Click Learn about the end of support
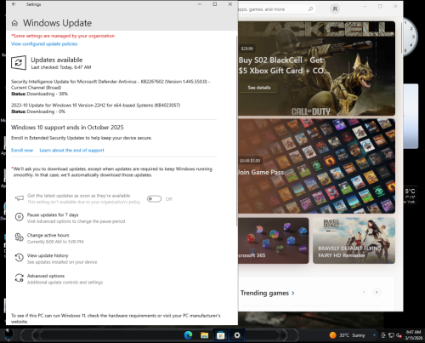This screenshot has height=343, width=425. click(71, 150)
